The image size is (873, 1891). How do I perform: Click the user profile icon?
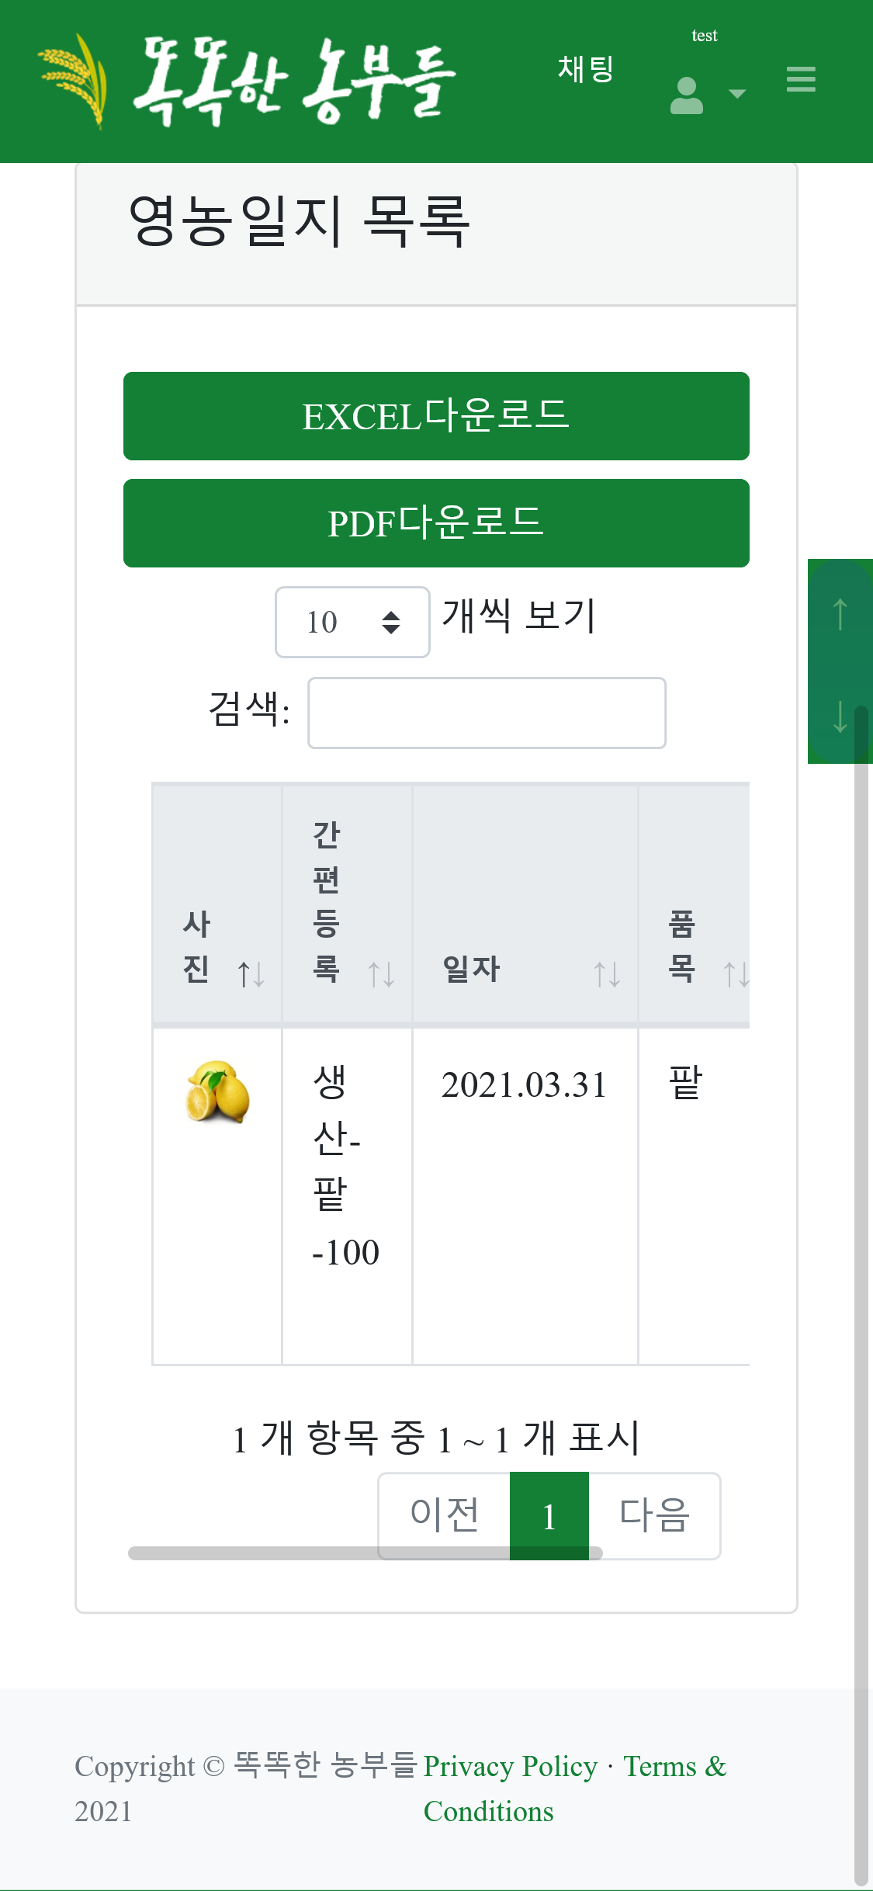pyautogui.click(x=687, y=95)
